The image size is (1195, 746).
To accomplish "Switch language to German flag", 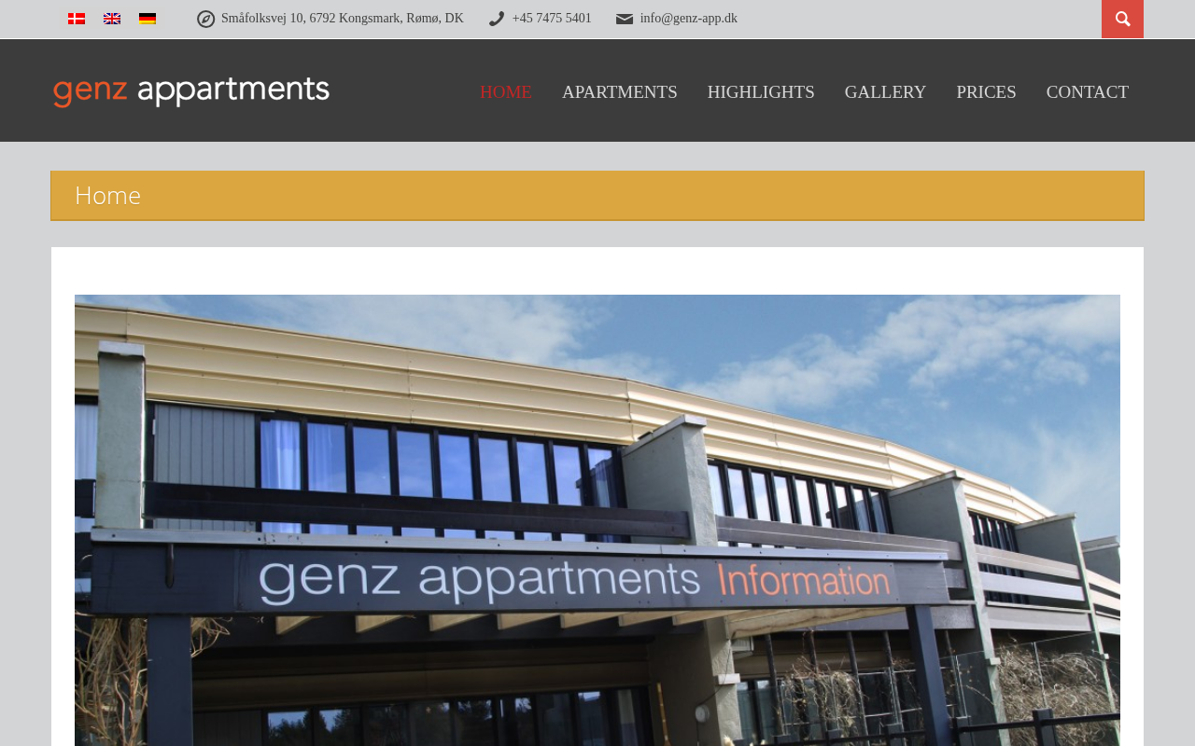I will (148, 19).
